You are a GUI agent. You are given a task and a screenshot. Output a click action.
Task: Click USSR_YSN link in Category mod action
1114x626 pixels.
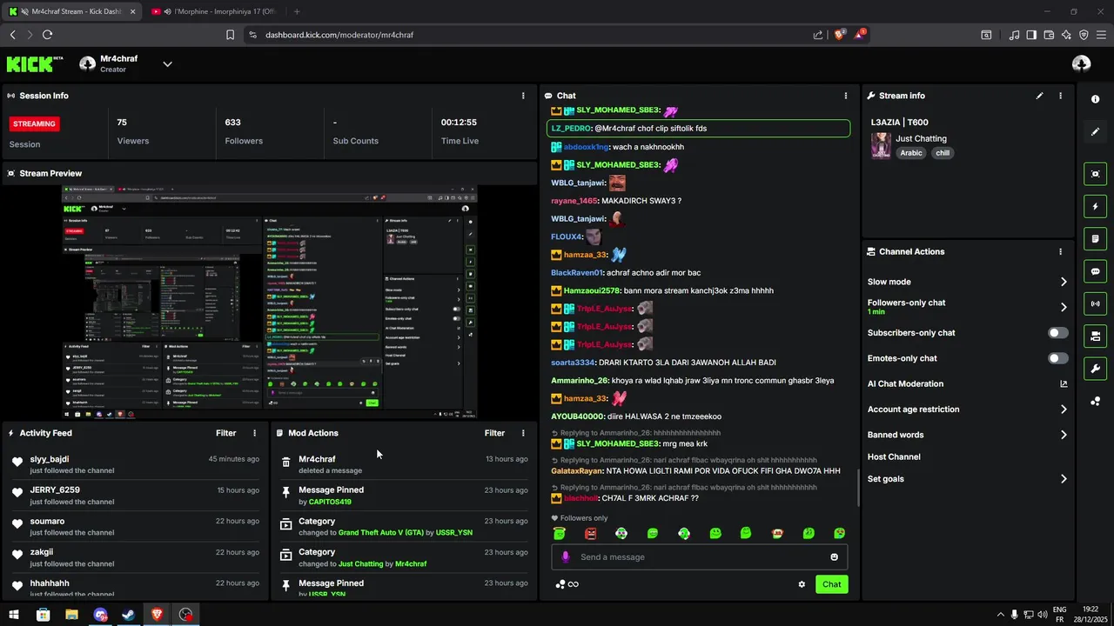[453, 532]
